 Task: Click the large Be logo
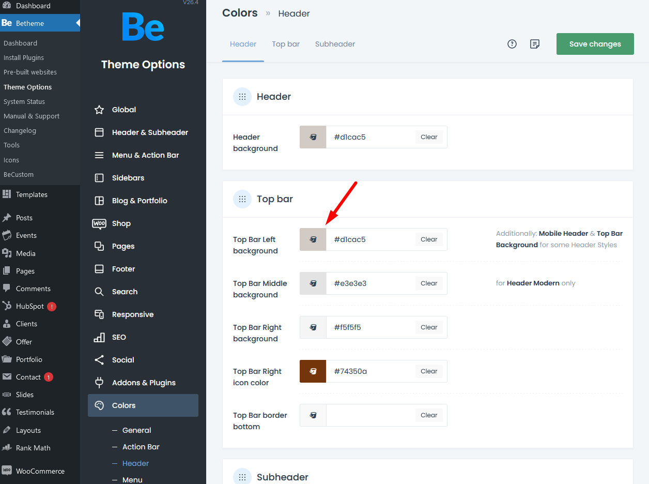[143, 27]
